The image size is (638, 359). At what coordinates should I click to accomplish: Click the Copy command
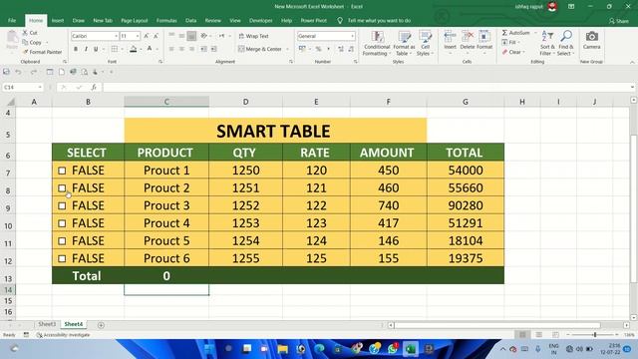[32, 42]
